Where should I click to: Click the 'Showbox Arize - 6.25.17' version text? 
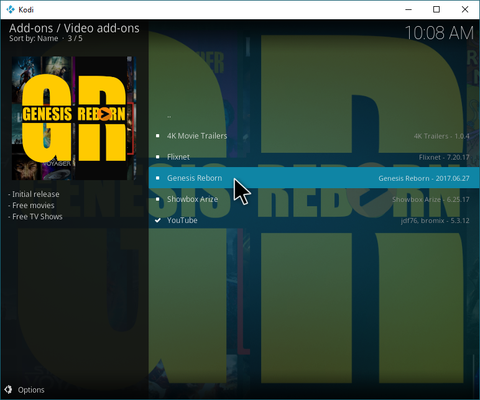tap(431, 199)
